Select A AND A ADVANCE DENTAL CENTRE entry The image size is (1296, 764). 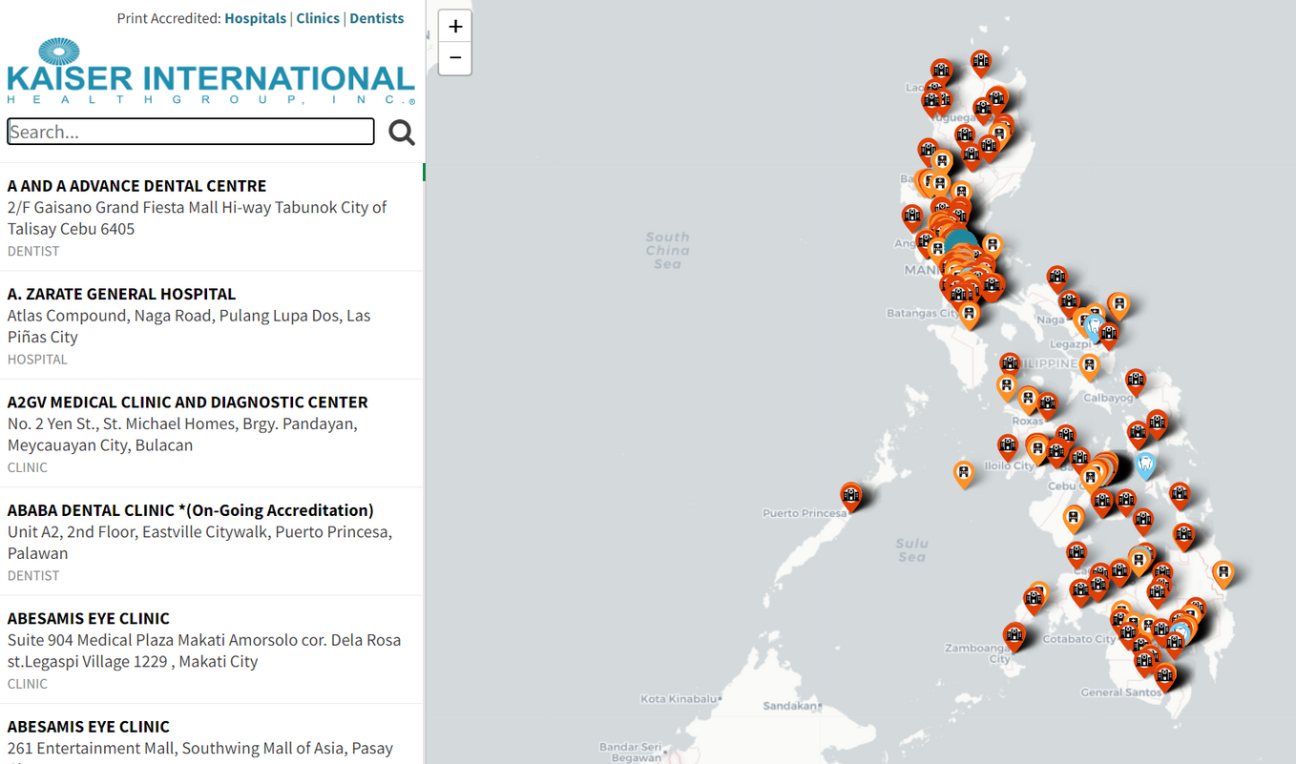tap(136, 186)
